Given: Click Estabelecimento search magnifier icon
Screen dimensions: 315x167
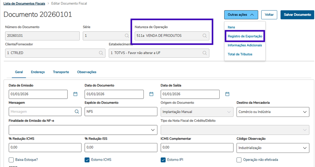Looking at the screenshot, I should (x=205, y=53).
